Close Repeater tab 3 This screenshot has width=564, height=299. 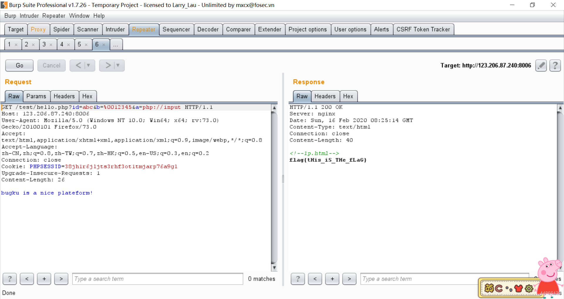point(51,45)
